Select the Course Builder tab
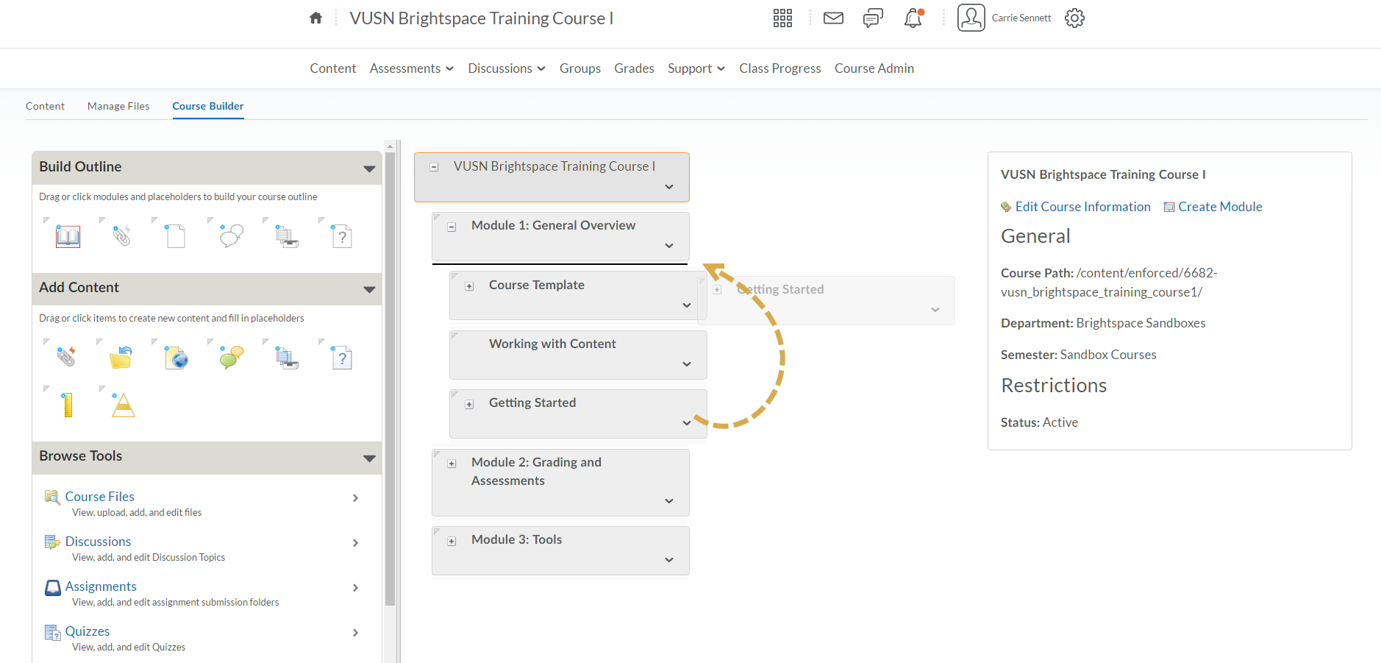 click(x=208, y=106)
